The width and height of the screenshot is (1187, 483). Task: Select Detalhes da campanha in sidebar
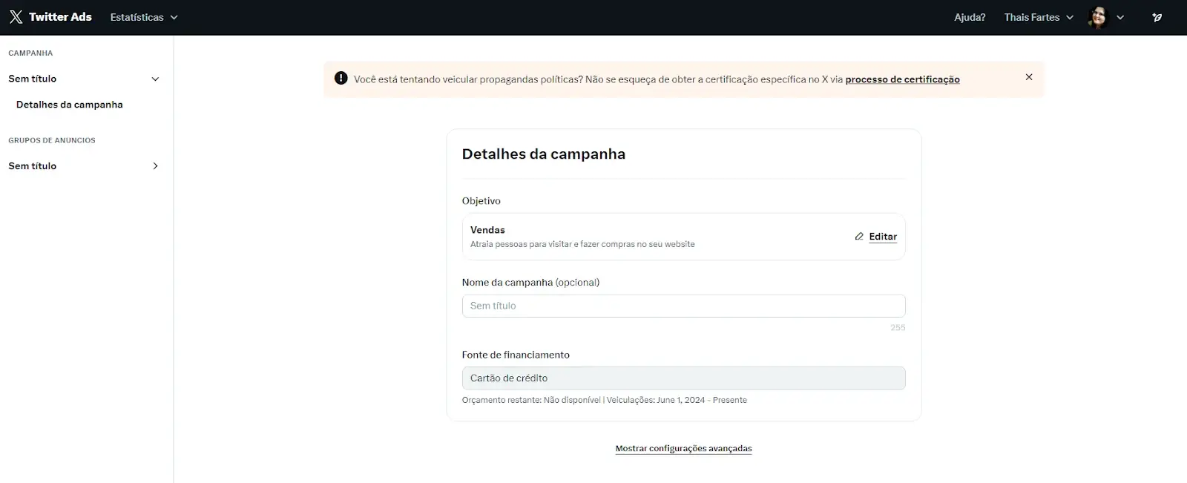point(70,105)
